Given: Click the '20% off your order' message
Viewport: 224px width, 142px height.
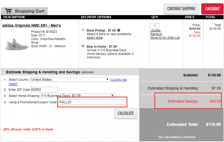Looking at the screenshot, I should 28,129.
